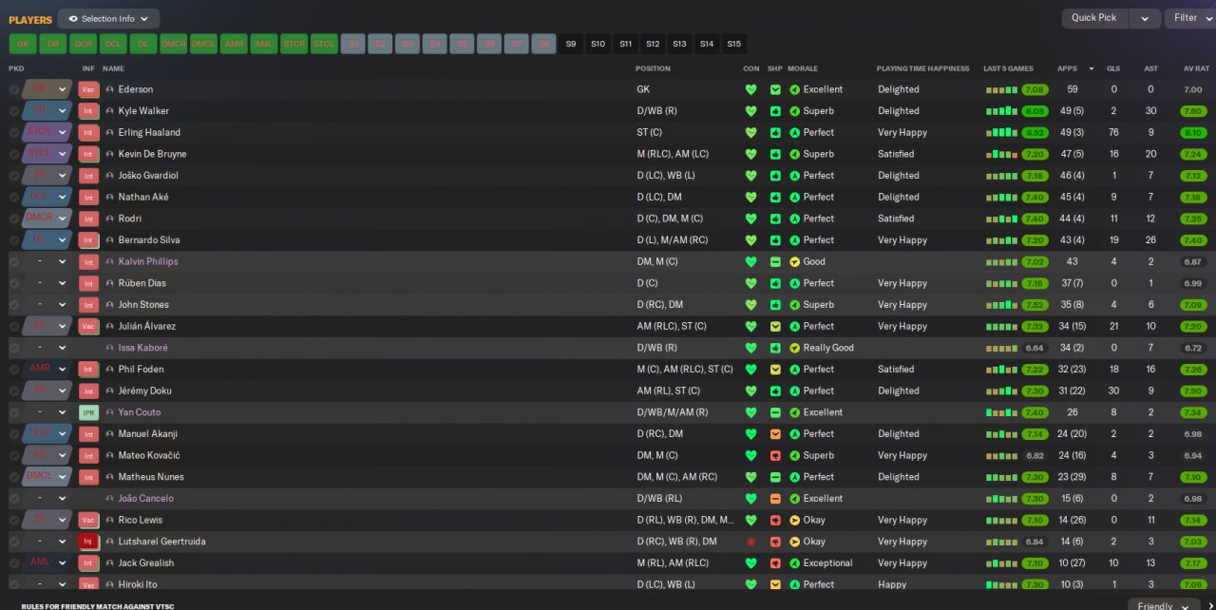Image resolution: width=1216 pixels, height=610 pixels.
Task: Click the red sharpness icon for Mateo Kovačić
Action: [x=775, y=455]
